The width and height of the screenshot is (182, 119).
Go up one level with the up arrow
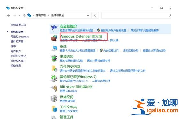coord(24,15)
